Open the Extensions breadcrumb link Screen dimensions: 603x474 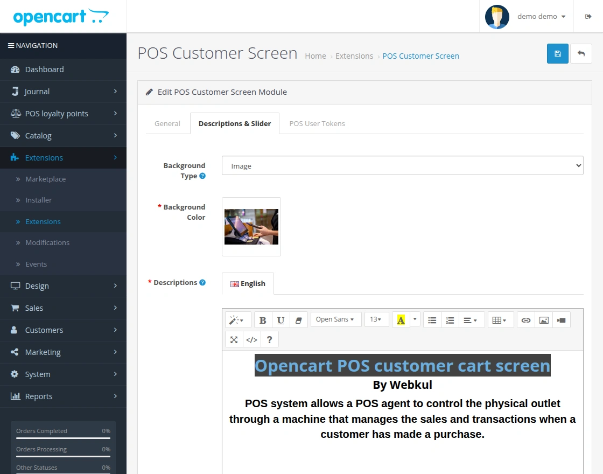(354, 55)
